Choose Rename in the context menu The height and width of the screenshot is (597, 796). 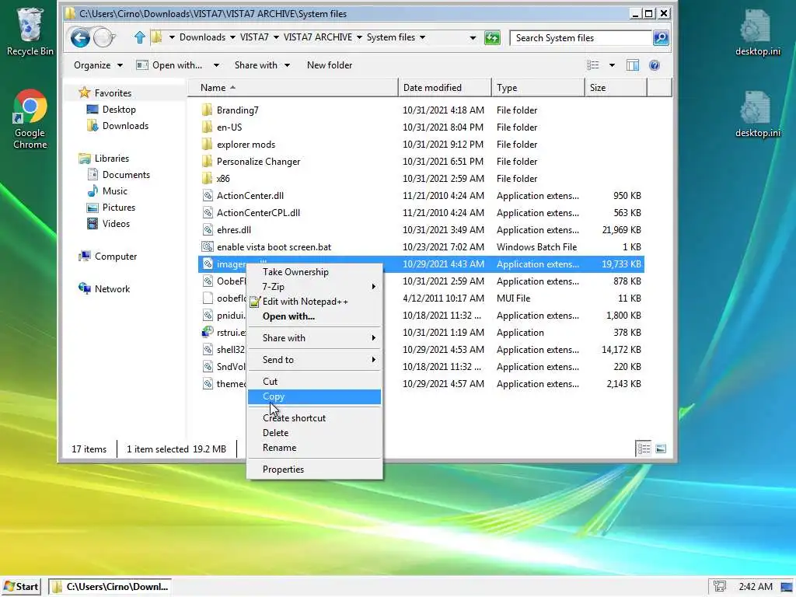pos(315,448)
